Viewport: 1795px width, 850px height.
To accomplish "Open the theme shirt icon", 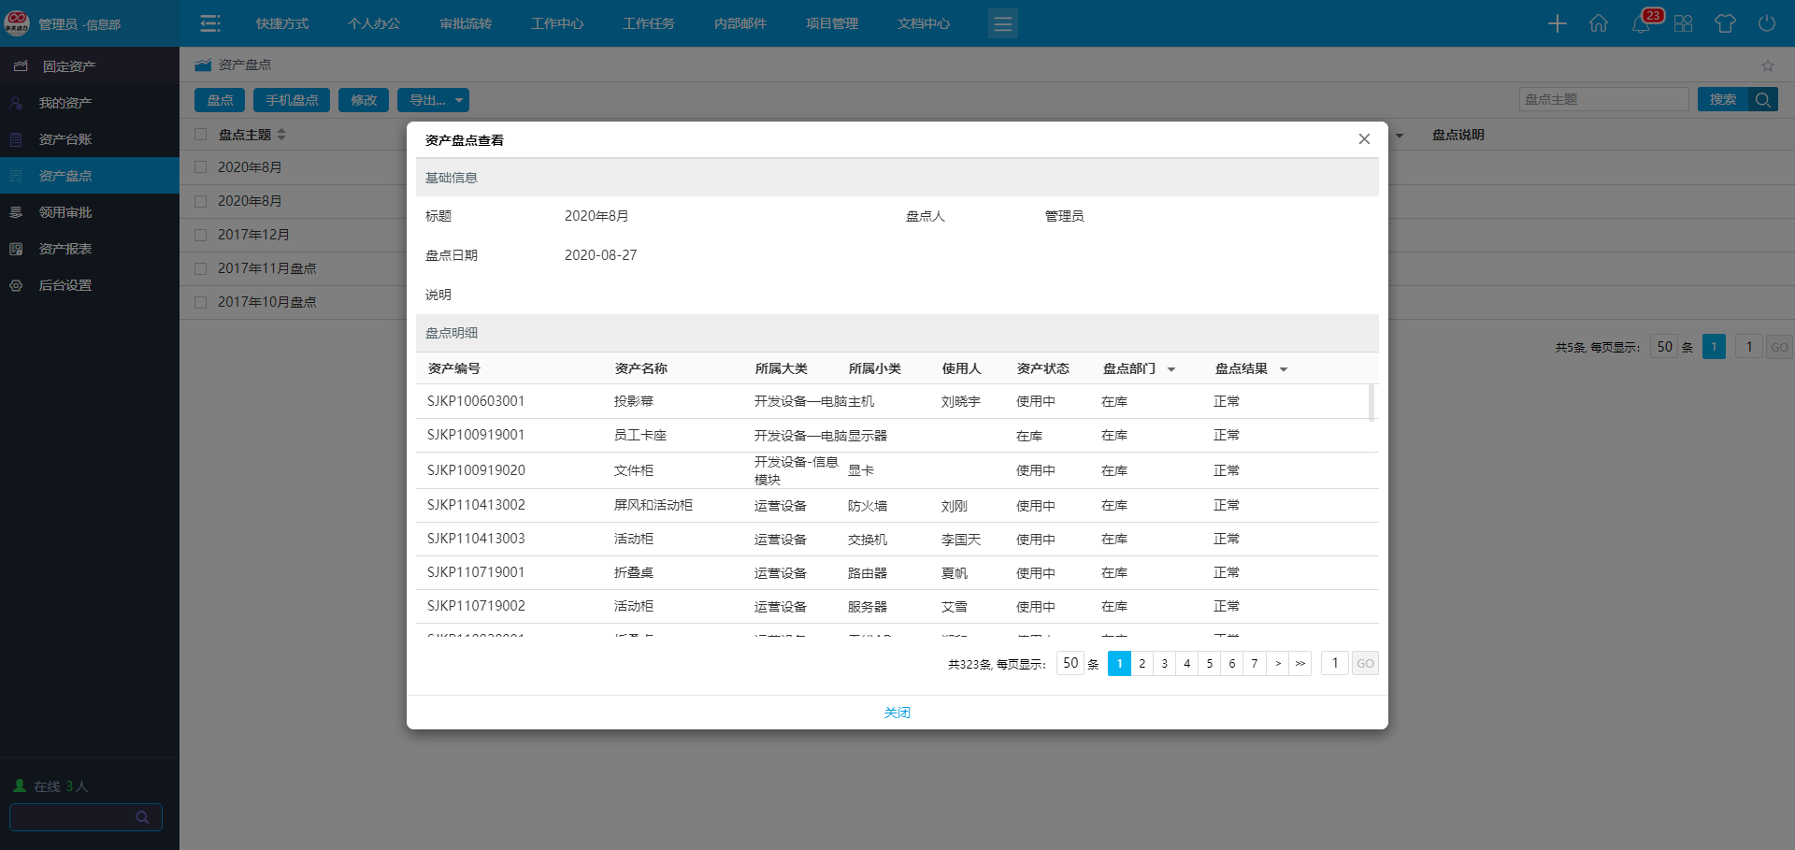I will (x=1725, y=23).
